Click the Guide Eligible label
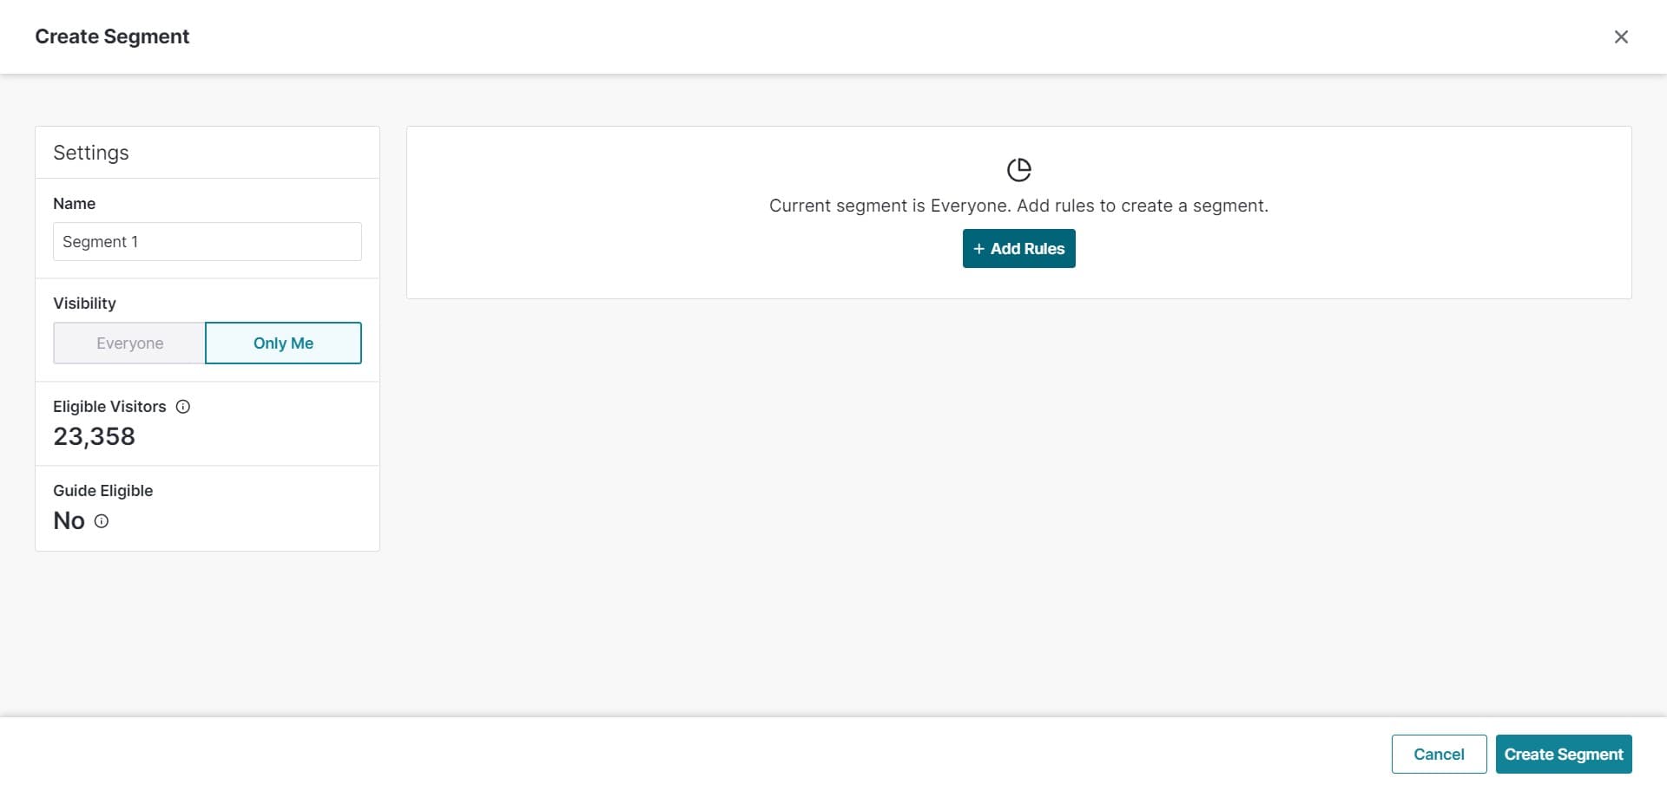The height and width of the screenshot is (791, 1667). [102, 491]
